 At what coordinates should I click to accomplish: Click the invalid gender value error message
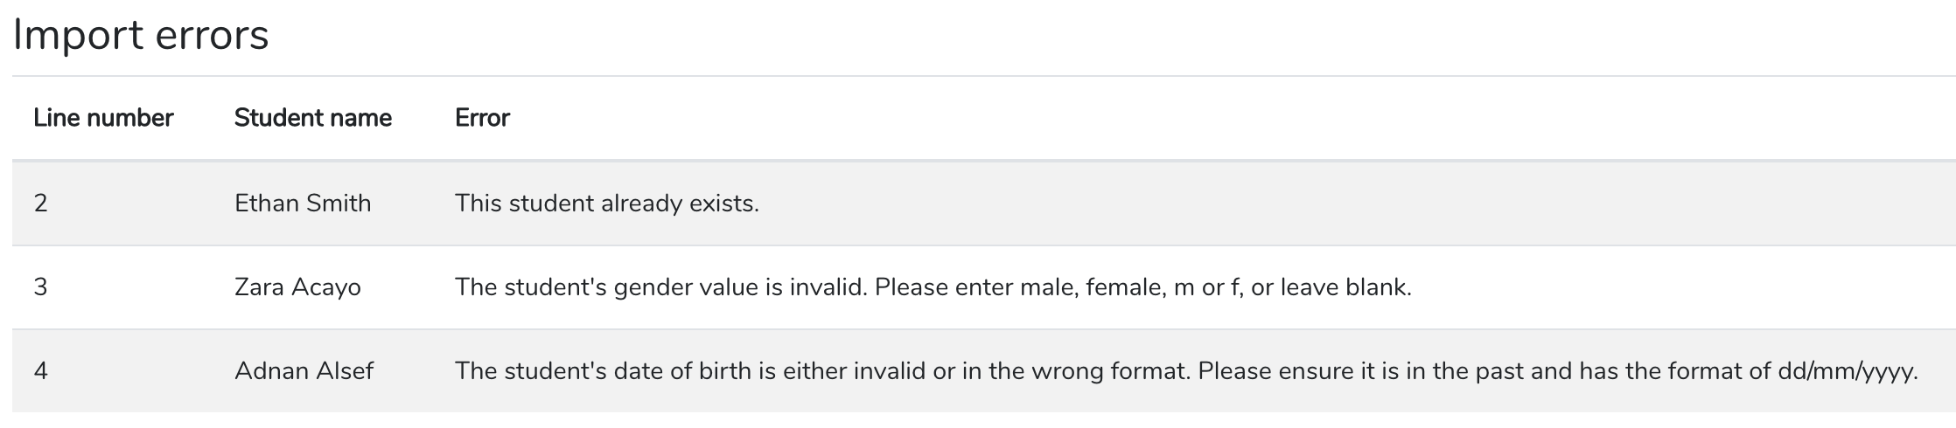point(933,287)
